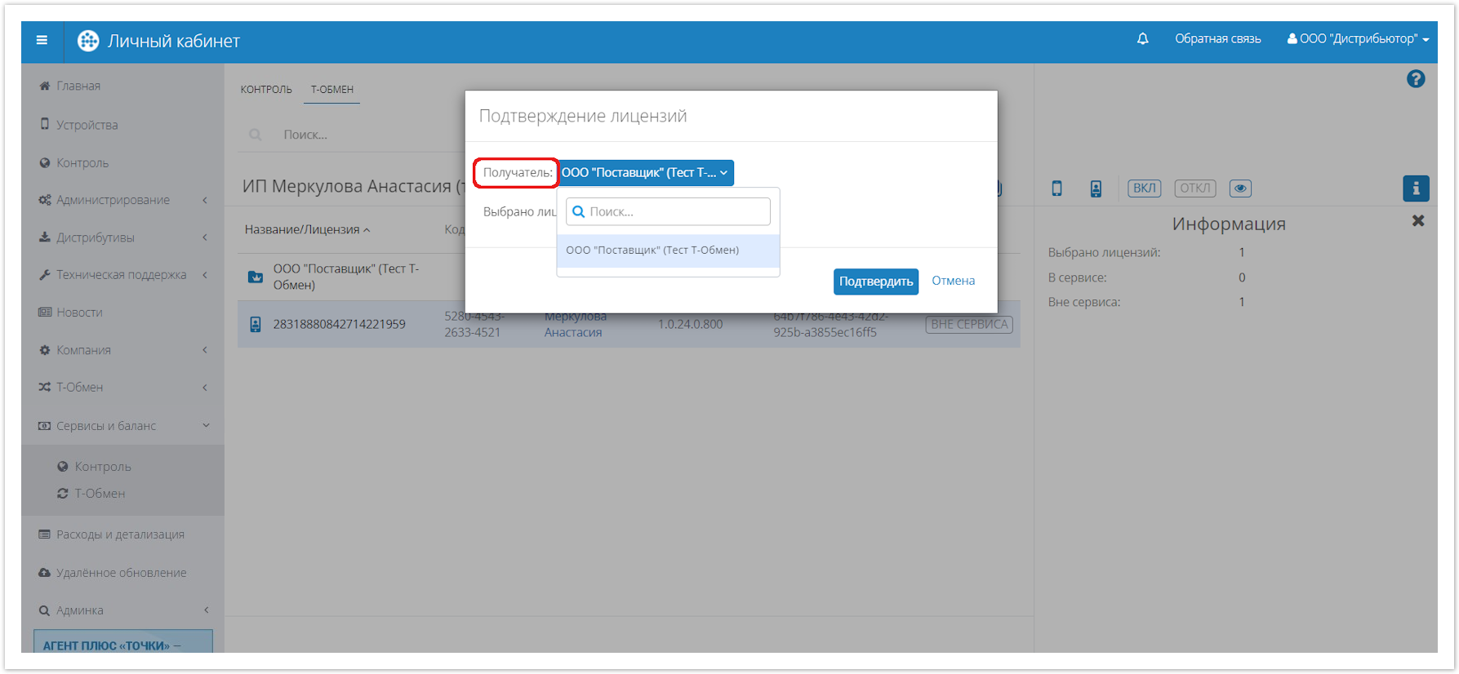The image size is (1459, 674).
Task: Open notifications bell icon
Action: pos(1142,39)
